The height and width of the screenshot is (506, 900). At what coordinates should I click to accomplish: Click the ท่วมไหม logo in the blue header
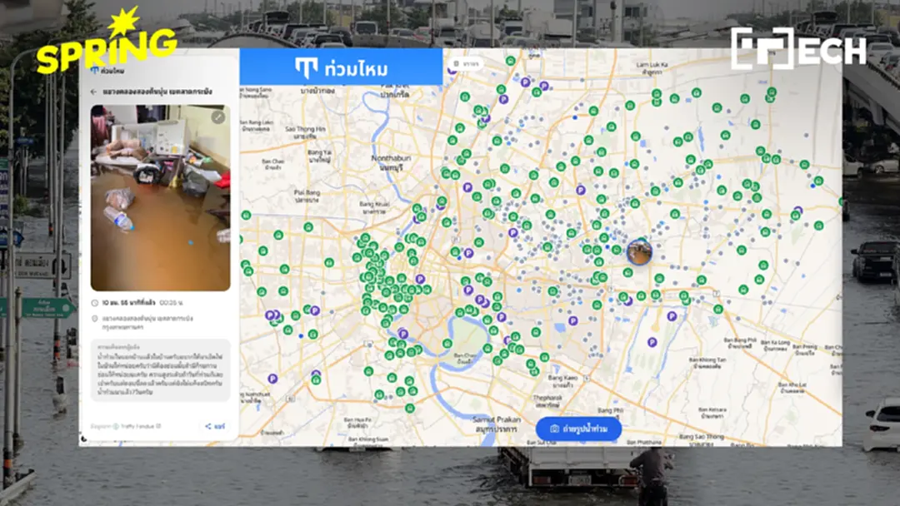click(x=342, y=69)
